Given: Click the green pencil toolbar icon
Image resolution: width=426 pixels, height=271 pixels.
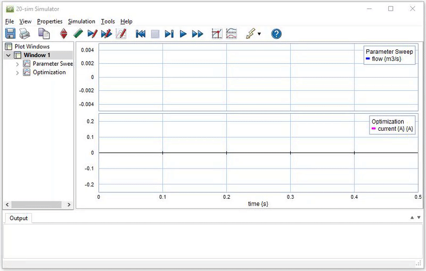Looking at the screenshot, I should pyautogui.click(x=78, y=34).
